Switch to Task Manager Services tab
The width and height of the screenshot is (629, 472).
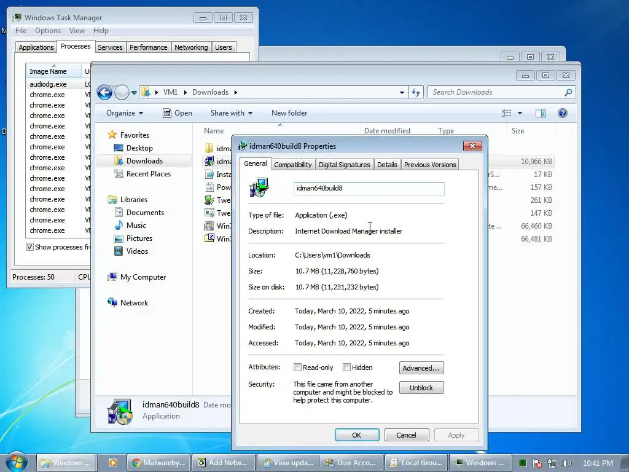tap(110, 47)
